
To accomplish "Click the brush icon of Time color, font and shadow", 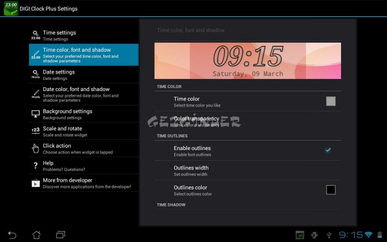I will click(35, 55).
